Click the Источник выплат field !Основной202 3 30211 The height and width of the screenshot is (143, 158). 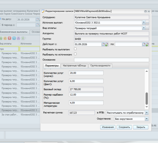108,23
